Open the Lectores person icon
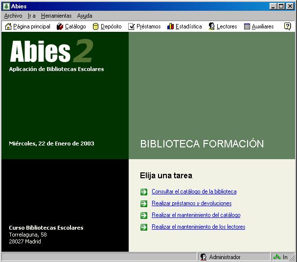 coord(211,26)
